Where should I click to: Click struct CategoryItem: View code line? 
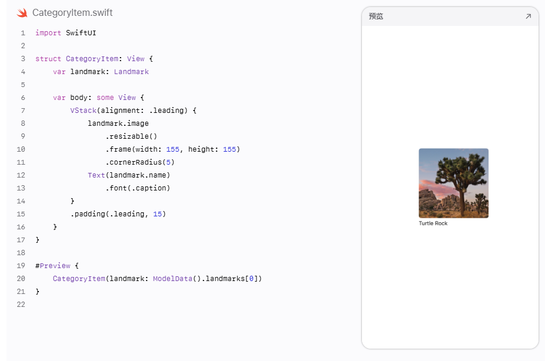pyautogui.click(x=94, y=59)
